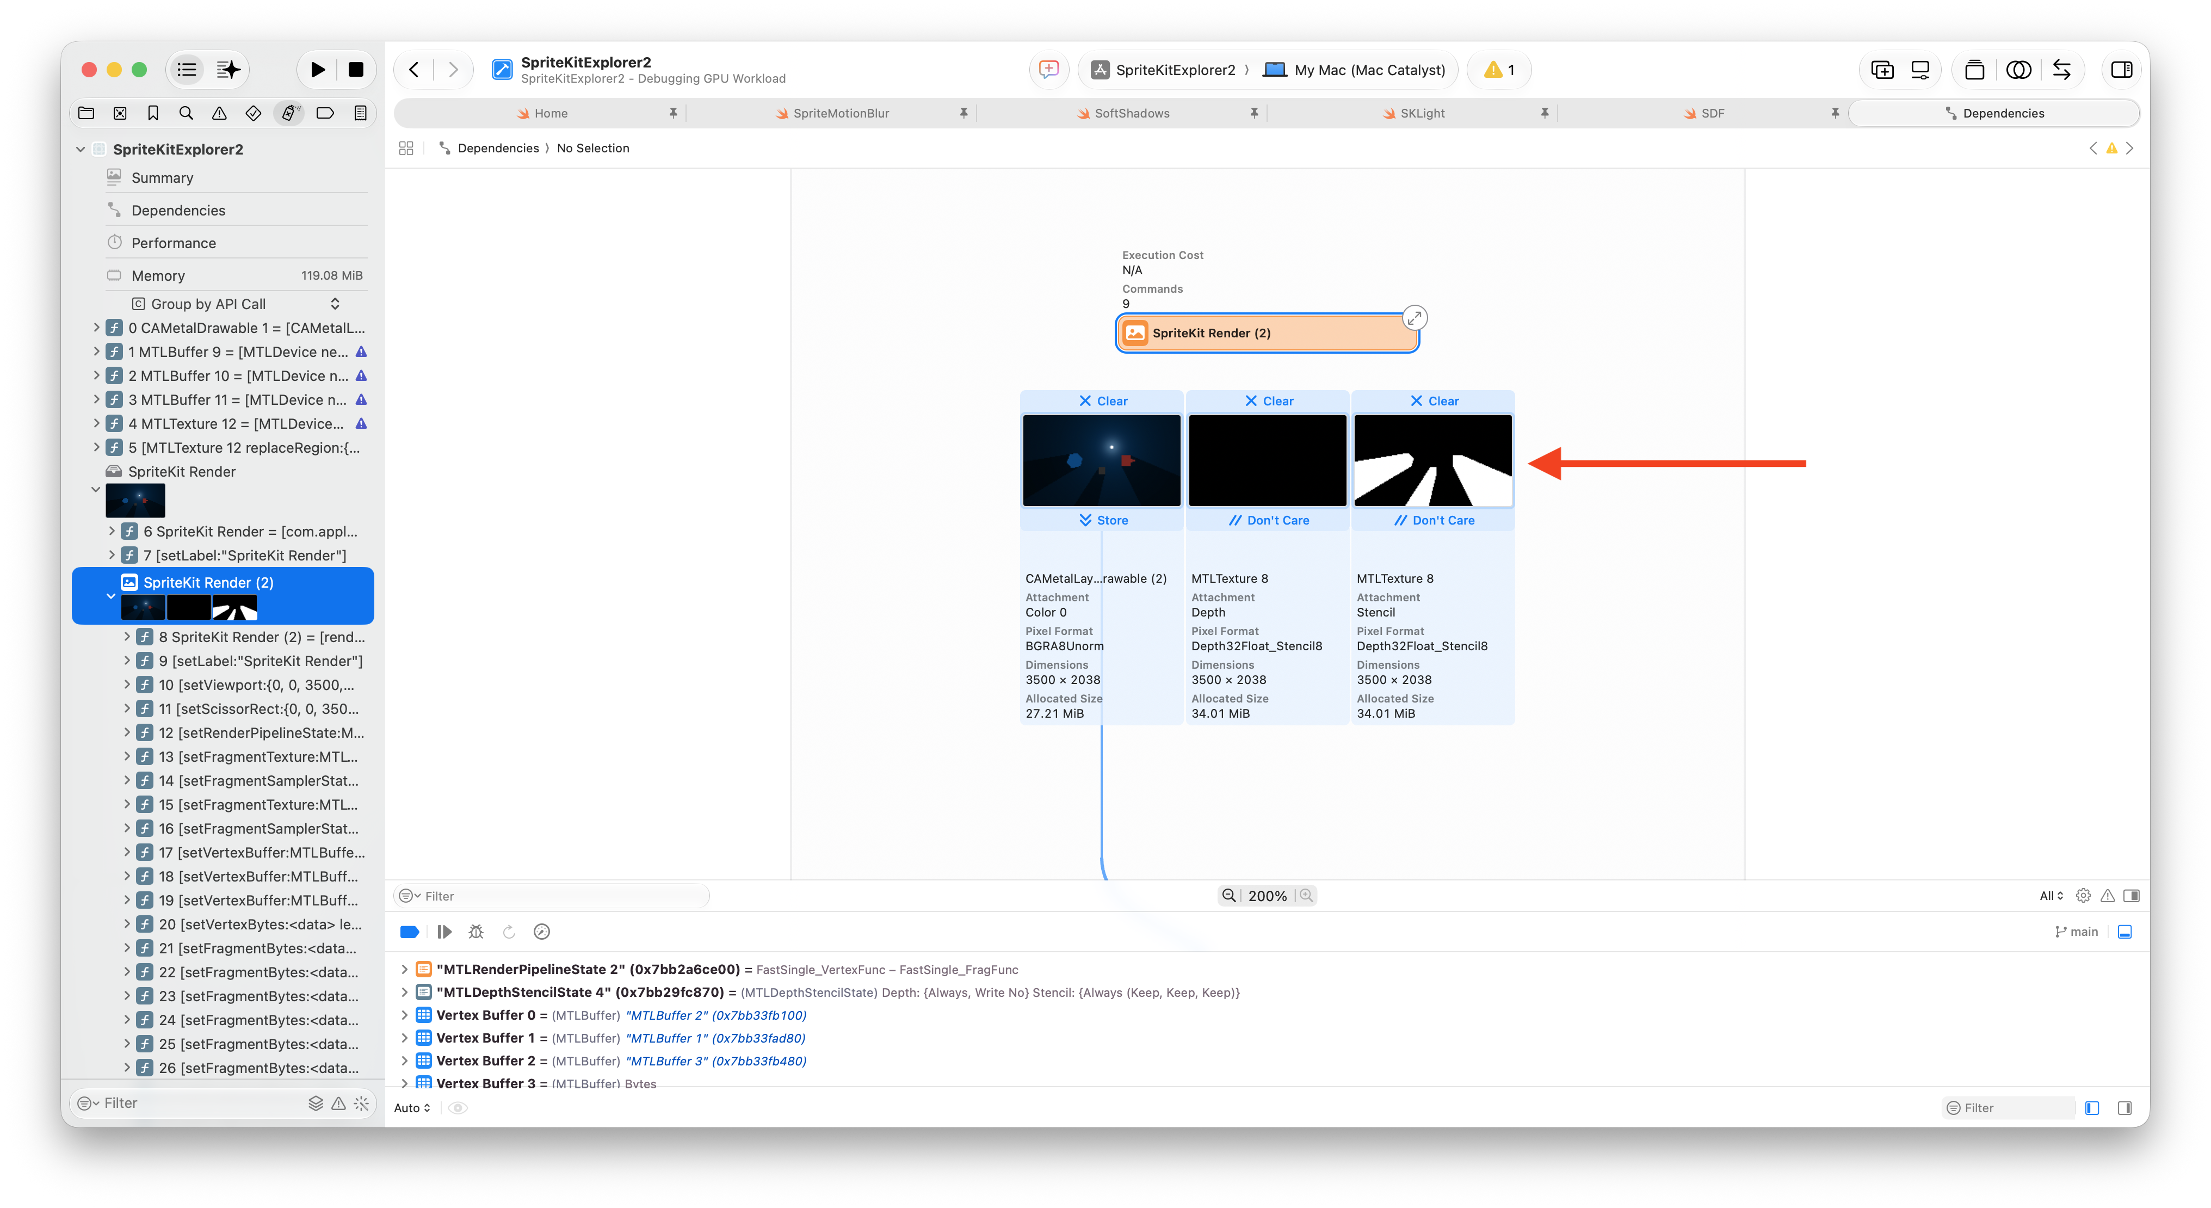Click the warning badge showing 1 issue
2211x1208 pixels.
pos(1499,70)
